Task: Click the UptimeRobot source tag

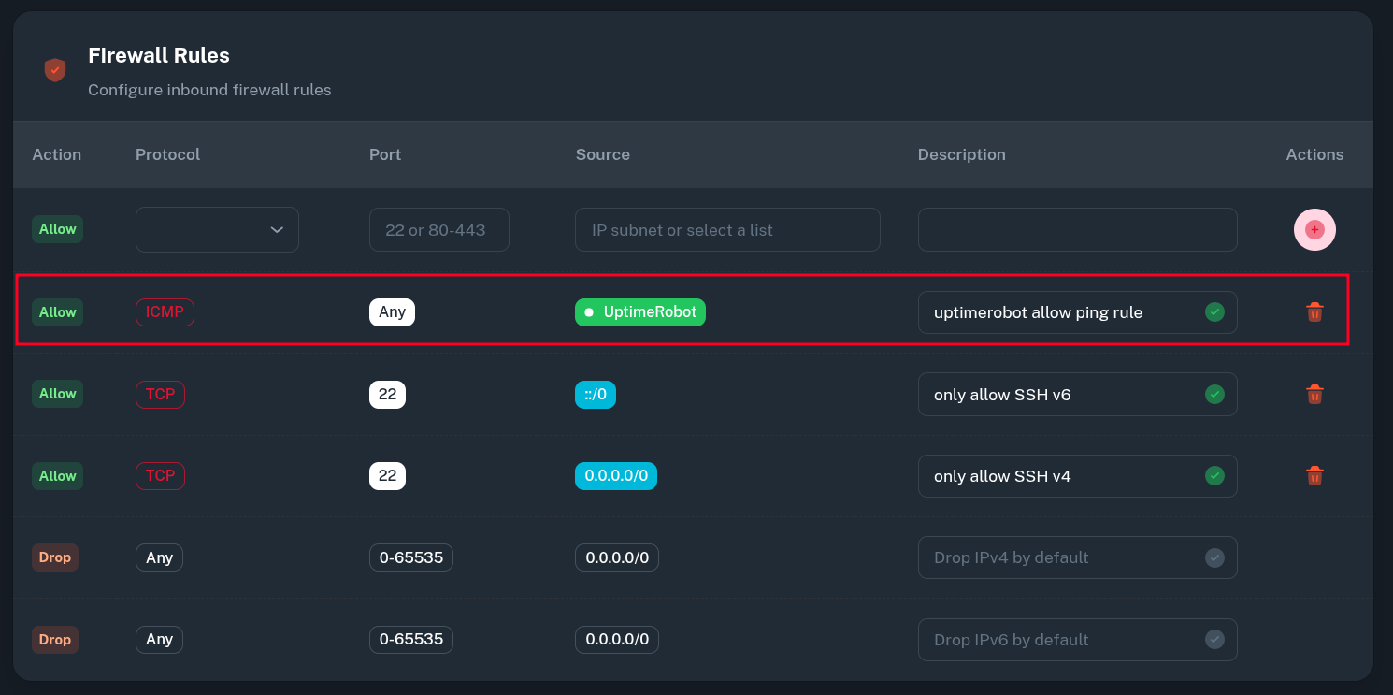Action: (640, 312)
